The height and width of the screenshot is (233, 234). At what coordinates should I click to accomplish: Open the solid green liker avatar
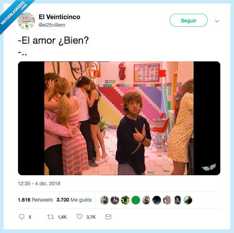tap(136, 200)
